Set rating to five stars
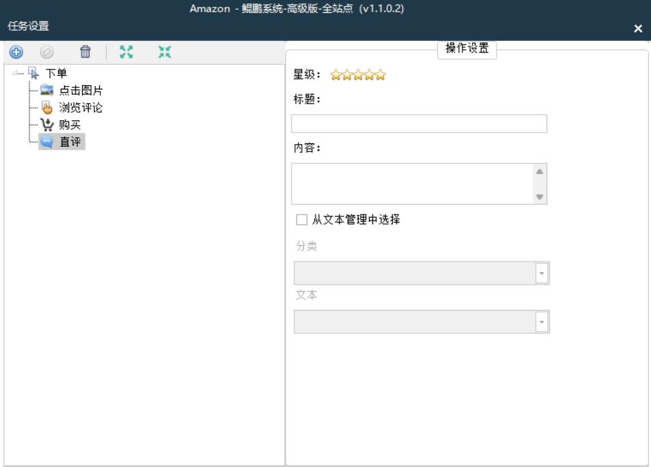 [380, 75]
